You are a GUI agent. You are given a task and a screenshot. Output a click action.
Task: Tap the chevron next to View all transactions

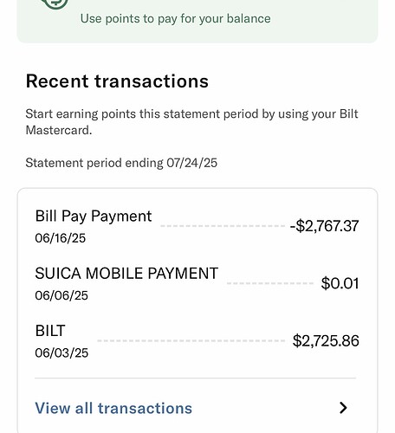coord(343,408)
